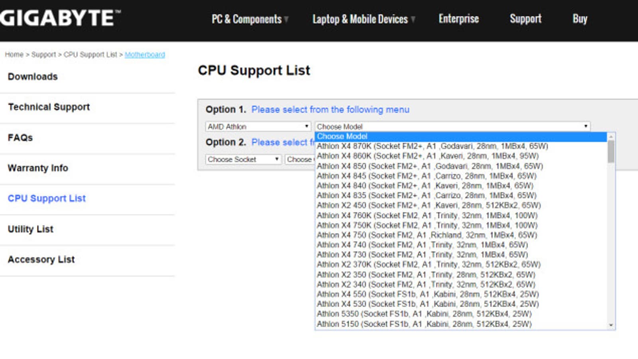This screenshot has height=359, width=638.
Task: Collapse the Choose Model dropdown
Action: (452, 126)
